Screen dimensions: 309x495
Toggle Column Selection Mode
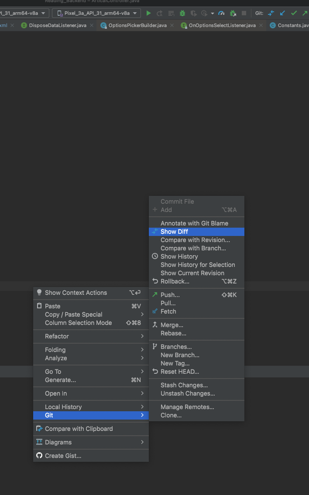(x=70, y=323)
